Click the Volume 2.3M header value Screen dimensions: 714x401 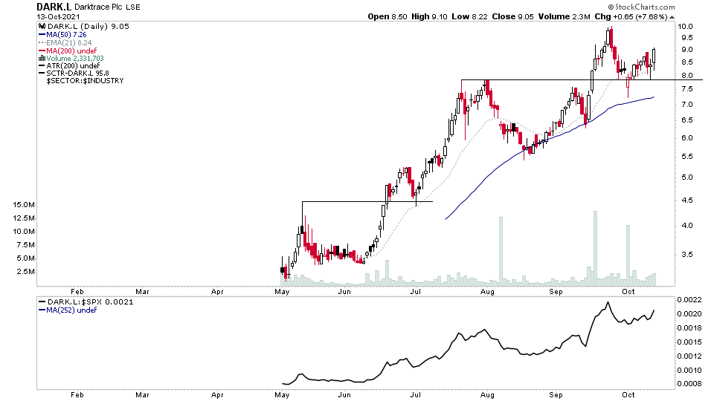[565, 17]
